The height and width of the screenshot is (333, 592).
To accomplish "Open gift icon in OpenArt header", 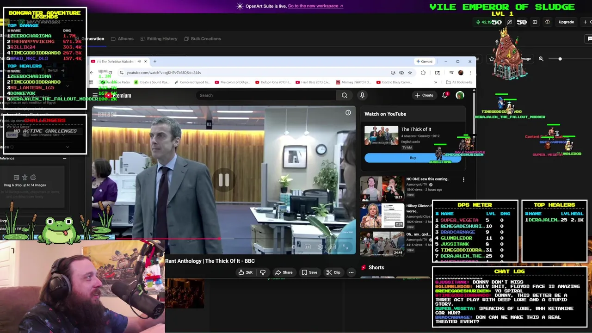I will tap(547, 22).
